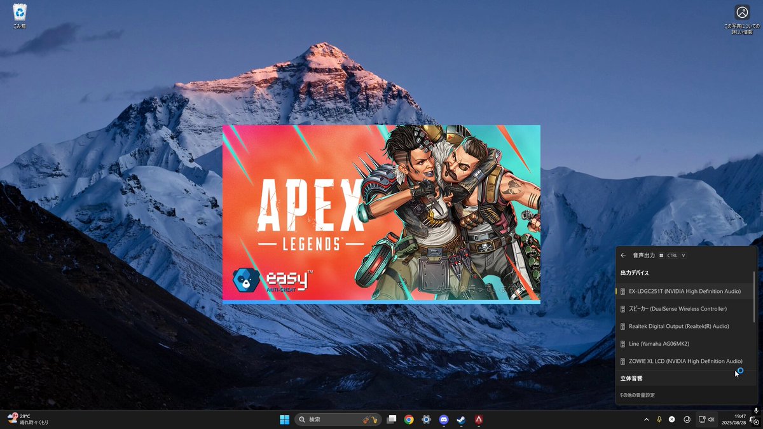Image resolution: width=763 pixels, height=429 pixels.
Task: Click the round clock-like tray icon
Action: [687, 419]
